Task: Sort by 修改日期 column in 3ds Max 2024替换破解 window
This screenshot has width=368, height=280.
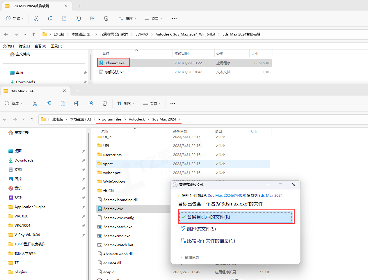Action: tap(182, 54)
